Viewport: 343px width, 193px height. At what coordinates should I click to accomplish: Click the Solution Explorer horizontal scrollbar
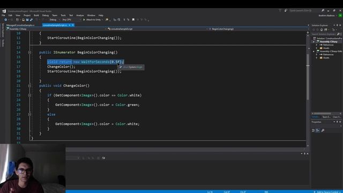pos(323,113)
